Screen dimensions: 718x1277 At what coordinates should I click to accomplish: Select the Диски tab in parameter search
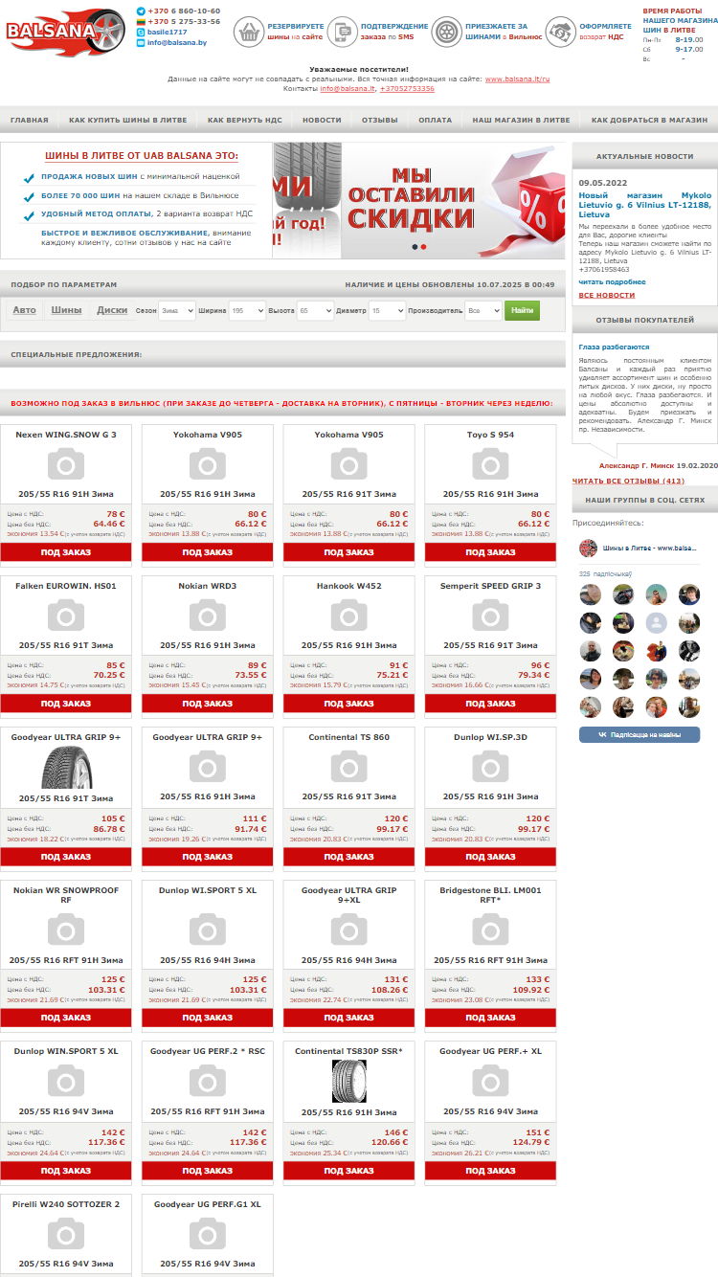point(112,310)
